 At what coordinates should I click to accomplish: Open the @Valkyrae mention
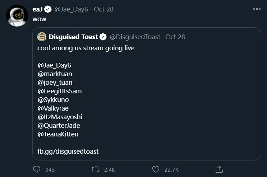click(53, 108)
